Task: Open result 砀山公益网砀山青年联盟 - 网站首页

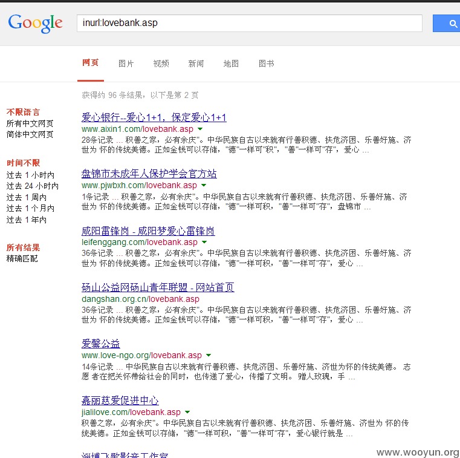Action: (x=158, y=287)
